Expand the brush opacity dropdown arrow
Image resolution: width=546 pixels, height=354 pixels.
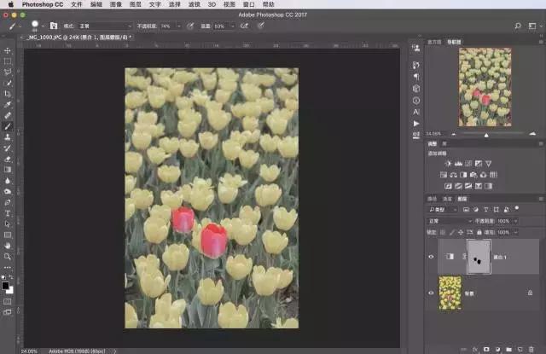click(179, 26)
